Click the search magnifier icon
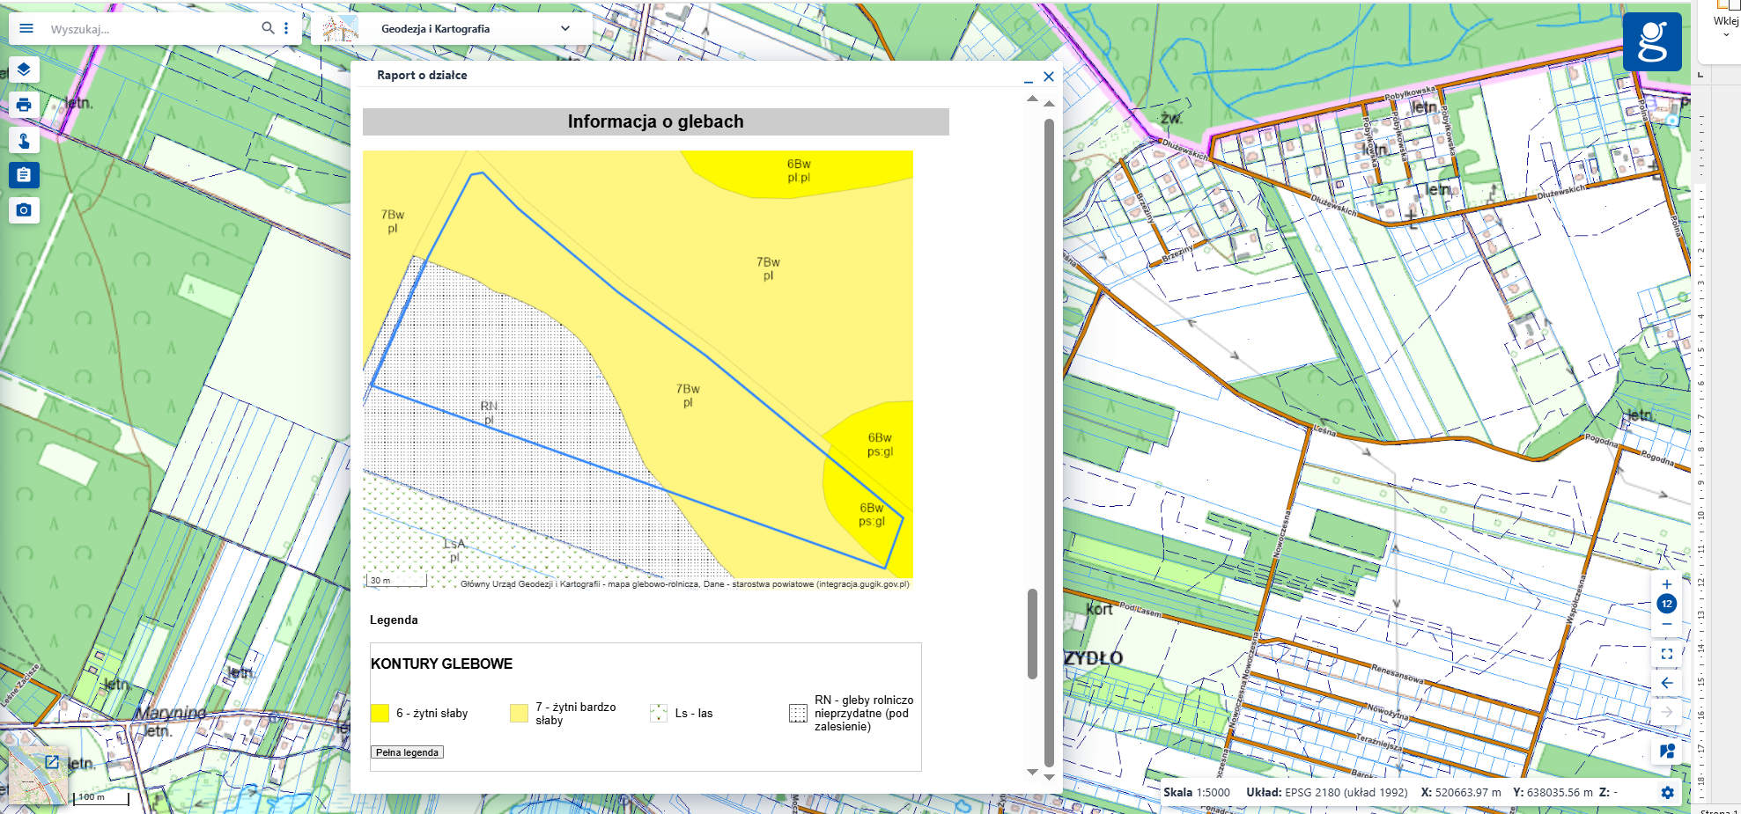Image resolution: width=1741 pixels, height=814 pixels. coord(268,28)
